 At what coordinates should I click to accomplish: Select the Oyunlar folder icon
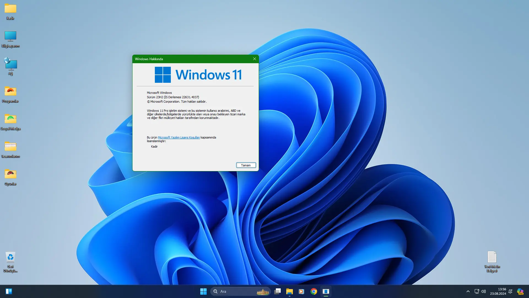10,177
